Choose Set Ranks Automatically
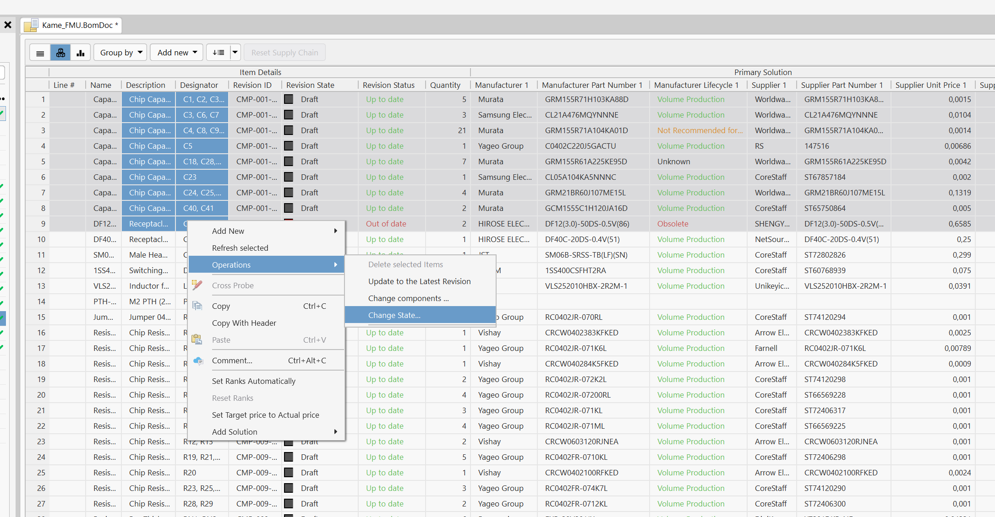The height and width of the screenshot is (517, 995). point(266,381)
